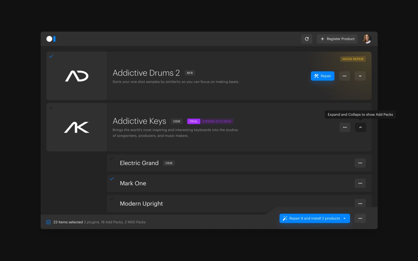Click the Register Product button
This screenshot has height=261, width=418.
[337, 39]
